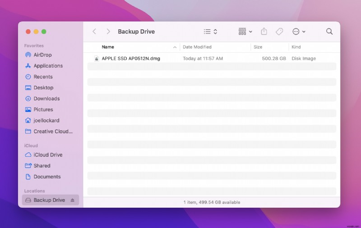361x228 pixels.
Task: Click the Disk Image kind cell
Action: point(304,59)
